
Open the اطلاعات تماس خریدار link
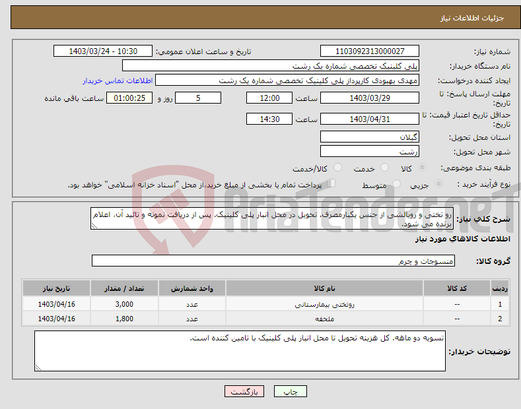pyautogui.click(x=118, y=80)
